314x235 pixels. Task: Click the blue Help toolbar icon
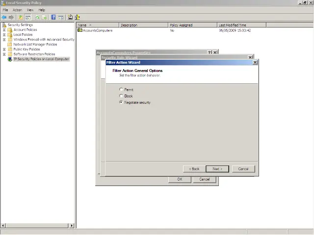[53, 17]
